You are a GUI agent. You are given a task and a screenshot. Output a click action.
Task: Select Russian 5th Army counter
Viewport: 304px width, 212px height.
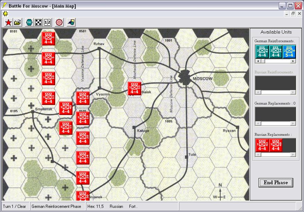pyautogui.click(x=49, y=59)
